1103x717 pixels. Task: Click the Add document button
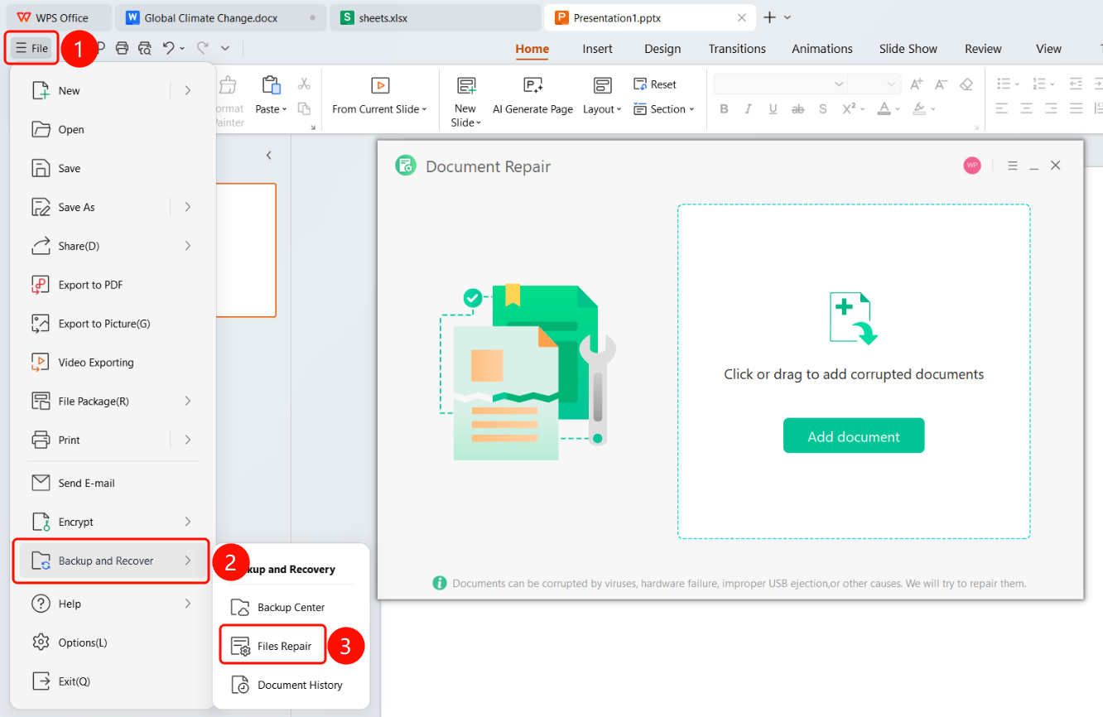(854, 436)
